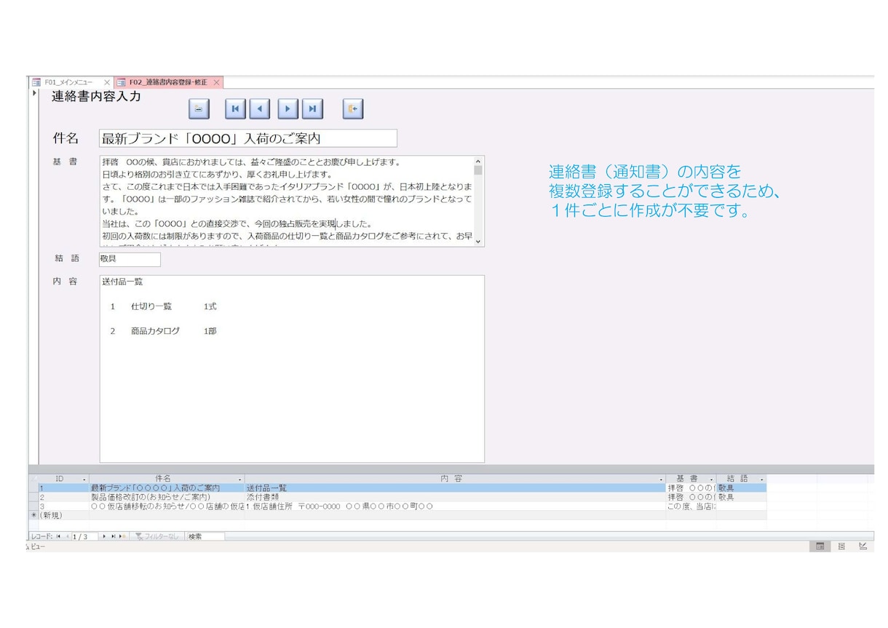Click the 仕切り一覧 line in 内容 box
The width and height of the screenshot is (888, 628).
(151, 306)
